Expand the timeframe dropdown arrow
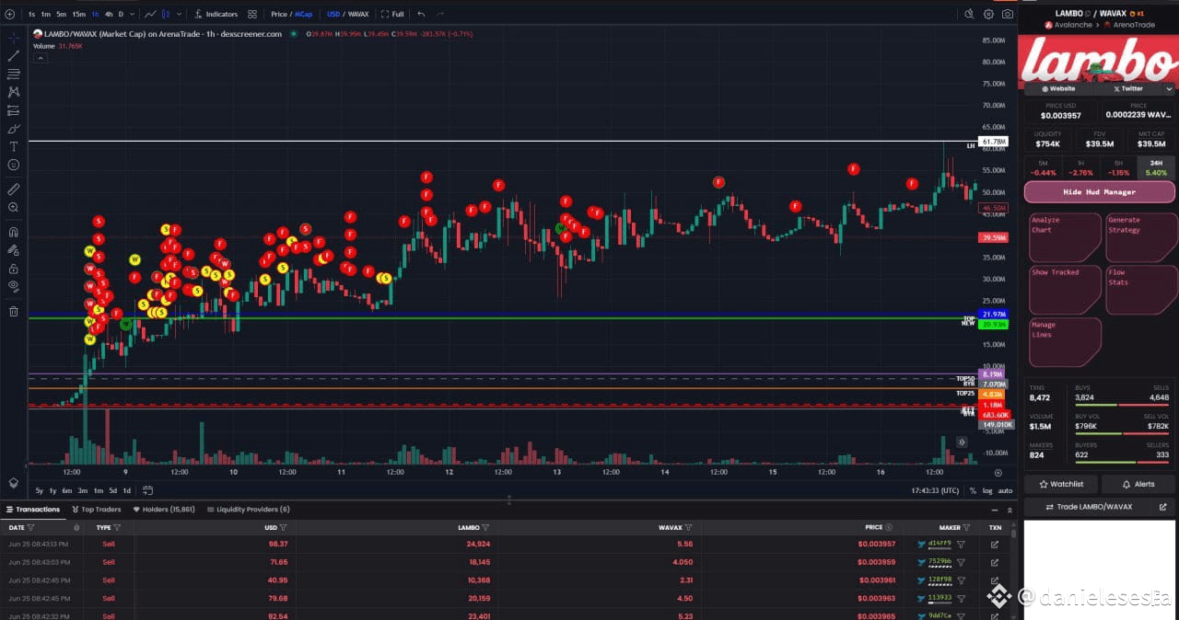 (x=133, y=14)
